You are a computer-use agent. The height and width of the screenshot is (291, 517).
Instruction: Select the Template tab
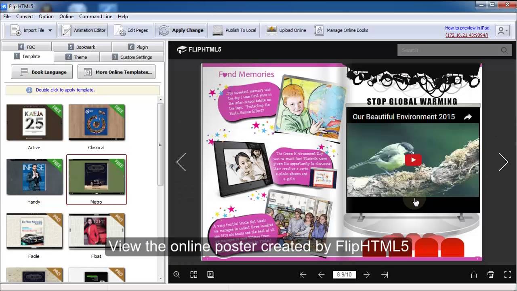point(27,57)
